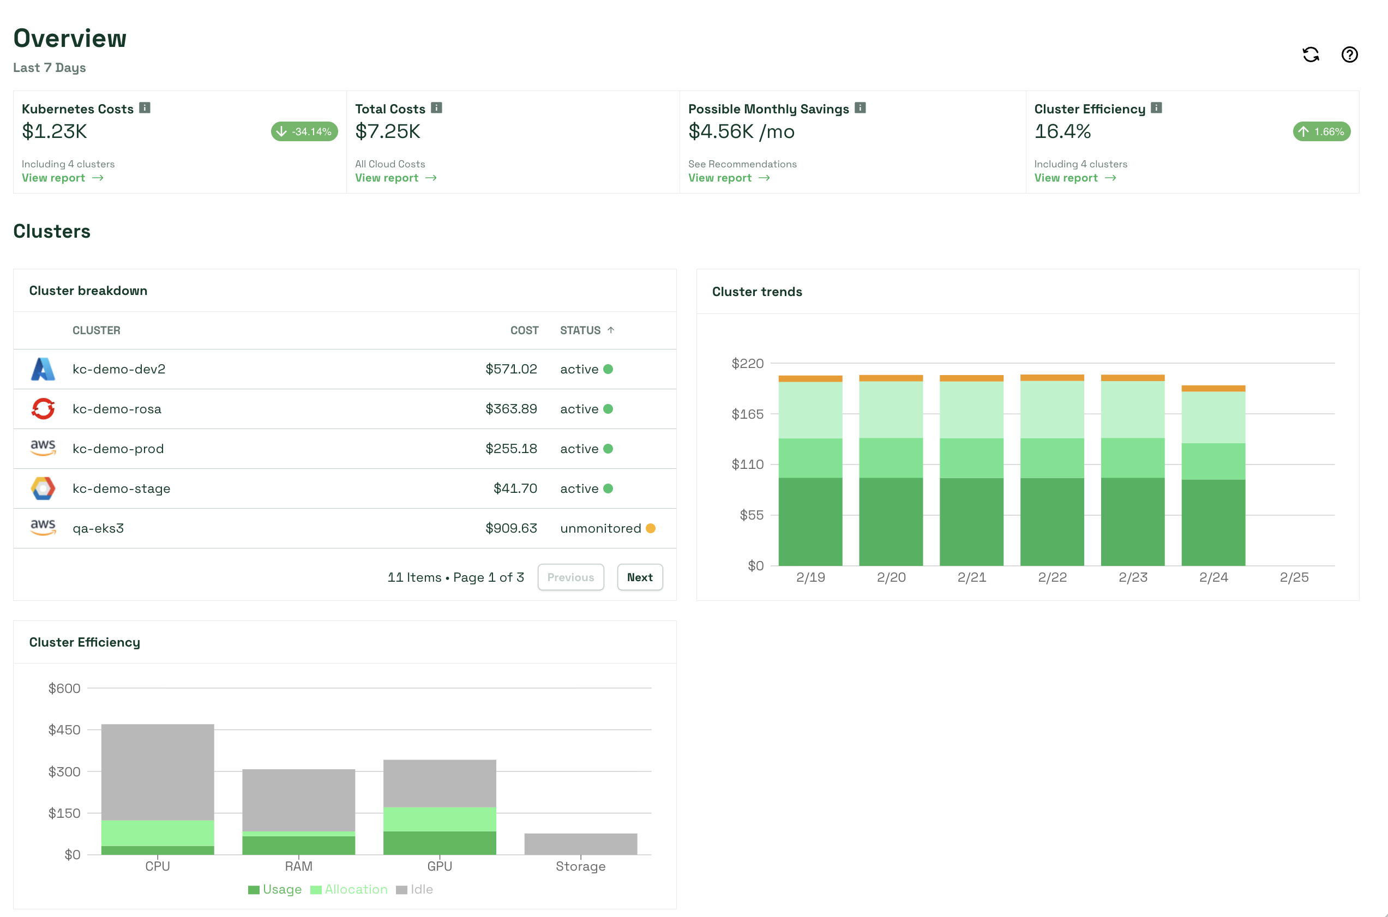
Task: Toggle Idle series in efficiency legend
Action: [x=414, y=889]
